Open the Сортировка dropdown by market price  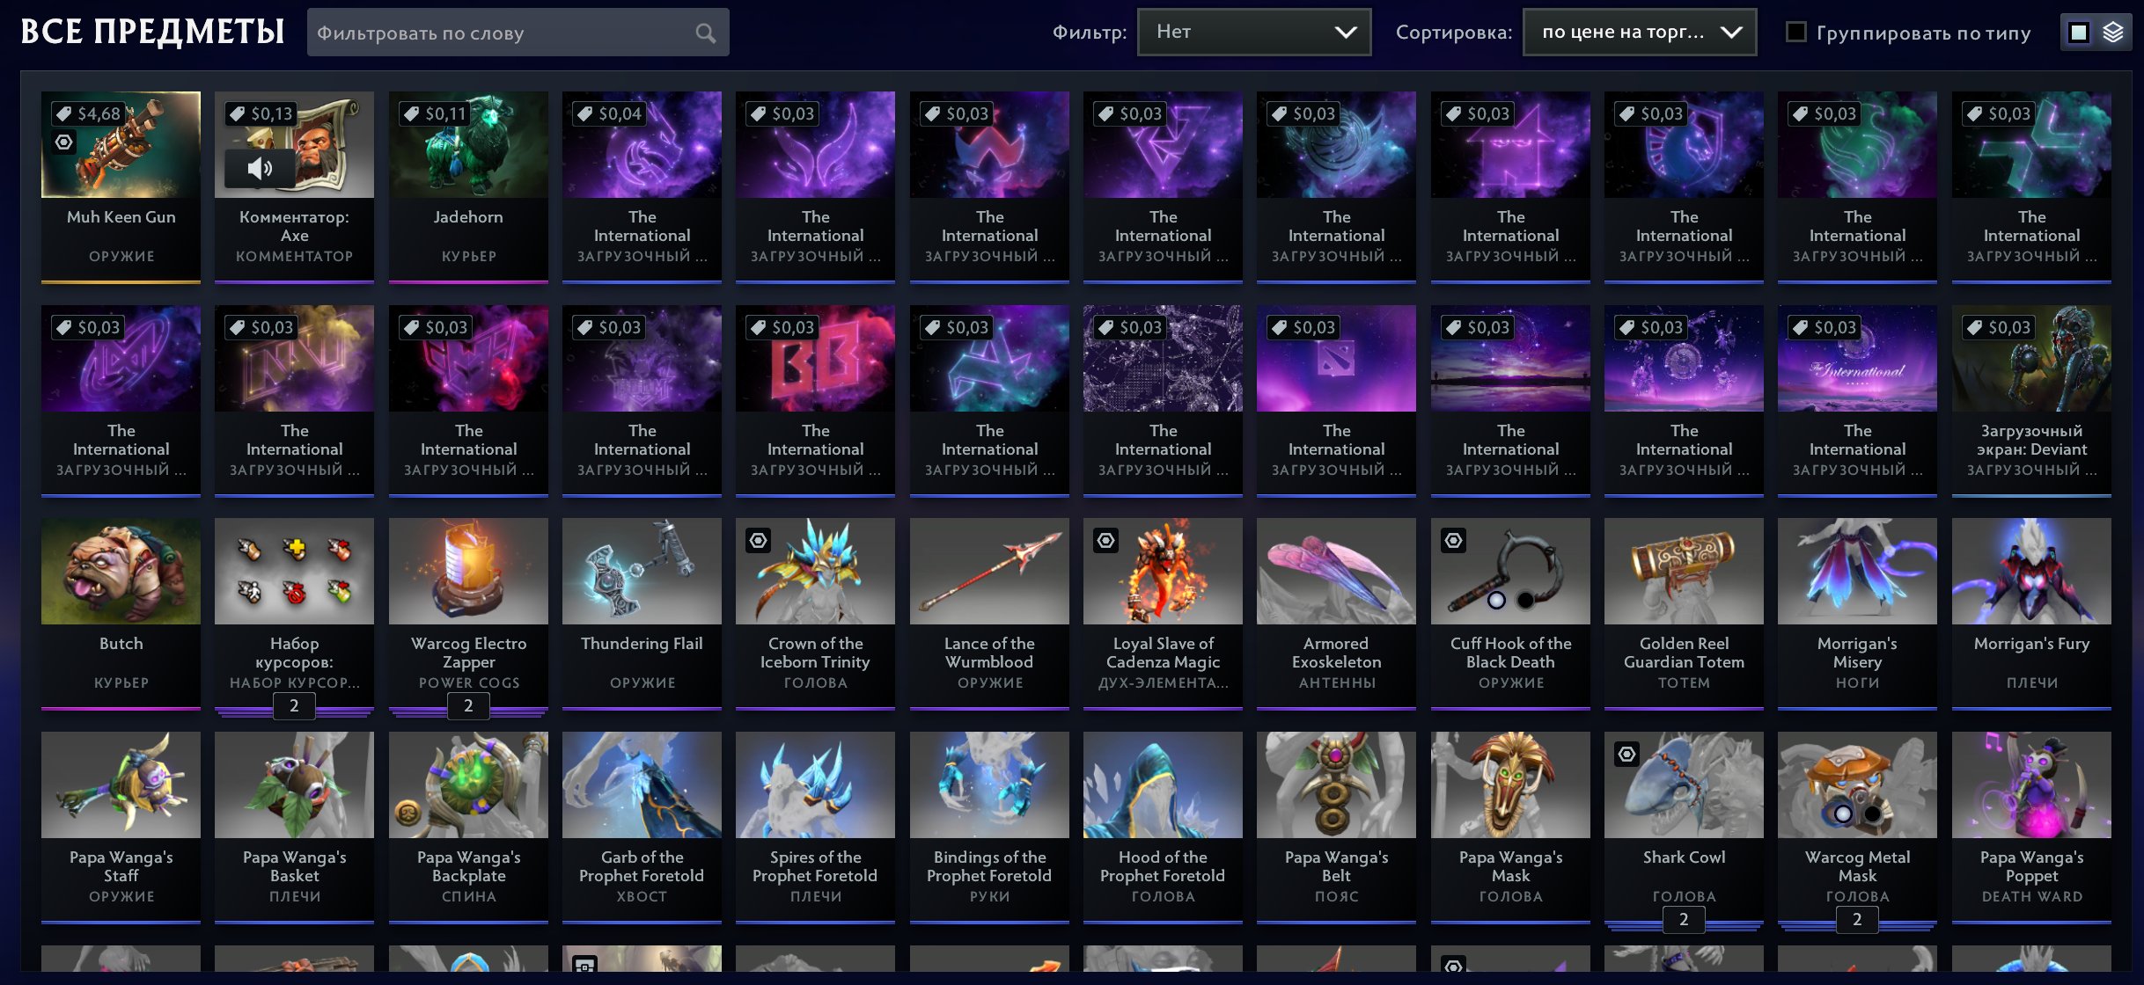tap(1640, 33)
